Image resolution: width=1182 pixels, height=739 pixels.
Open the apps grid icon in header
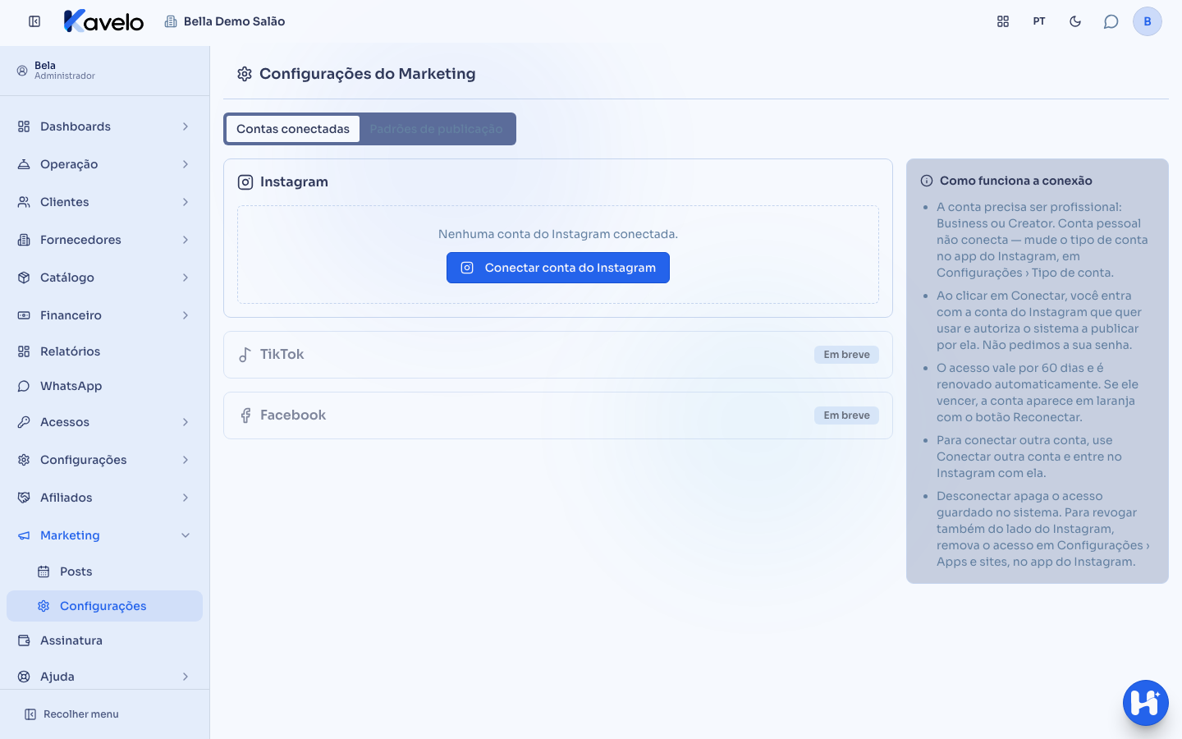coord(1003,21)
